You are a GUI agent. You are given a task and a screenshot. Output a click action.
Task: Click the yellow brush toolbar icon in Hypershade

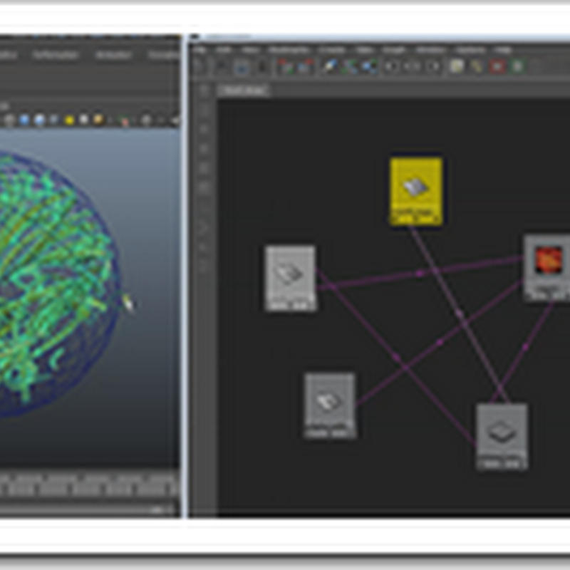coord(477,66)
